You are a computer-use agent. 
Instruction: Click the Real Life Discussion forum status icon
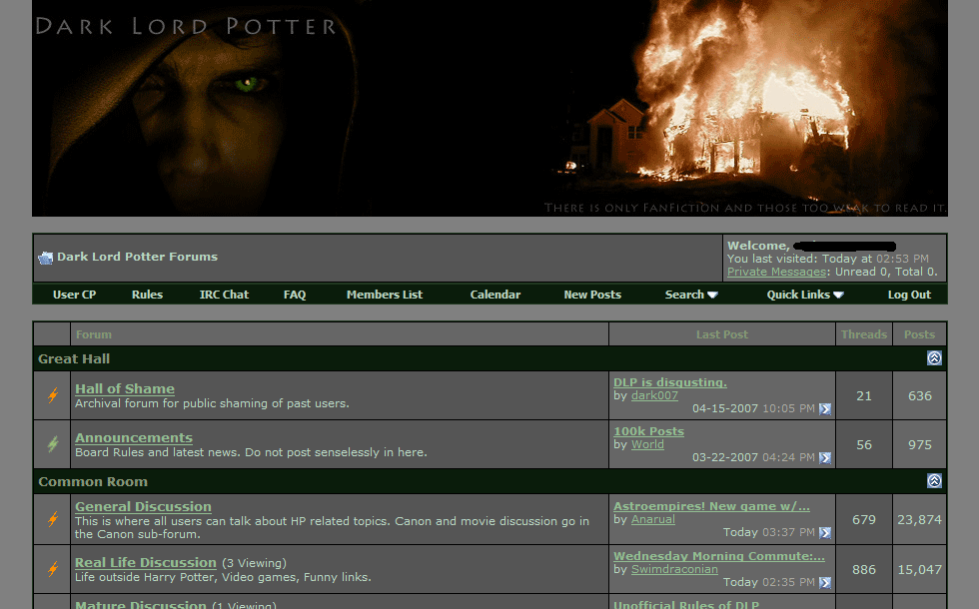53,568
